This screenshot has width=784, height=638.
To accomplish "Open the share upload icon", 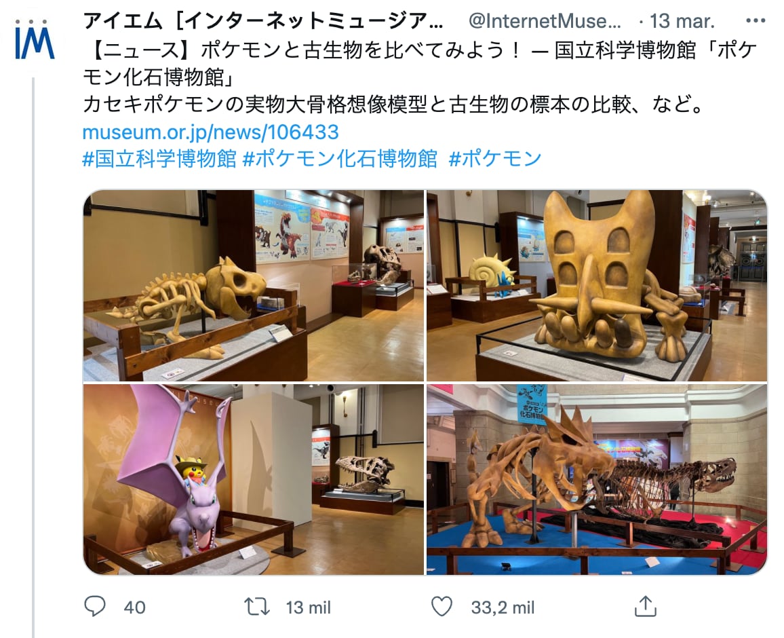I will [x=645, y=606].
